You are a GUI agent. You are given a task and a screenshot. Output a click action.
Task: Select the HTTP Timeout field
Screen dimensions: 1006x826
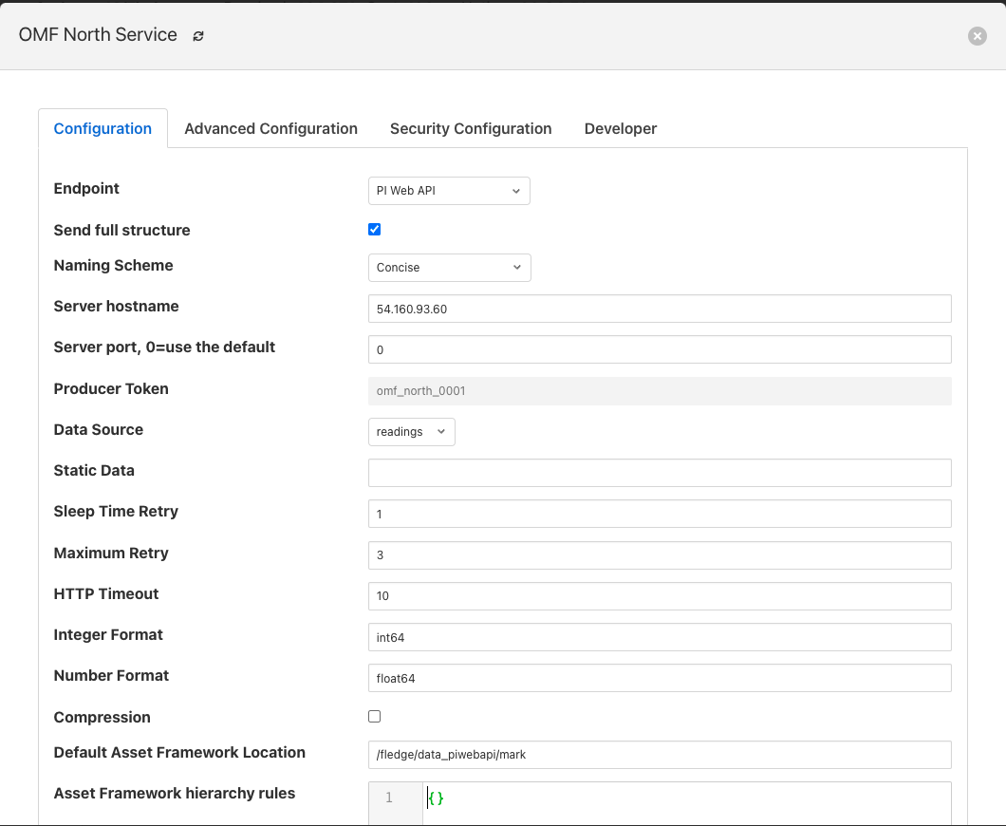pos(659,596)
